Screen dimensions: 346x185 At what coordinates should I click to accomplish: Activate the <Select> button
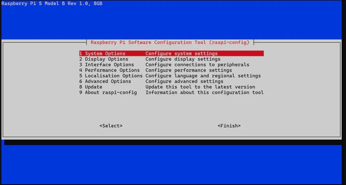click(111, 126)
